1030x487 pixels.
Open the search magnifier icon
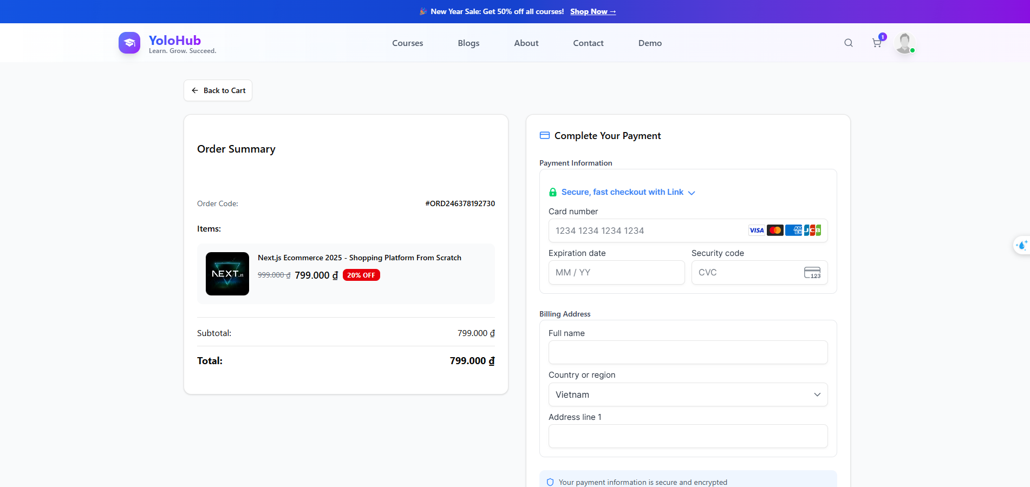coord(848,43)
